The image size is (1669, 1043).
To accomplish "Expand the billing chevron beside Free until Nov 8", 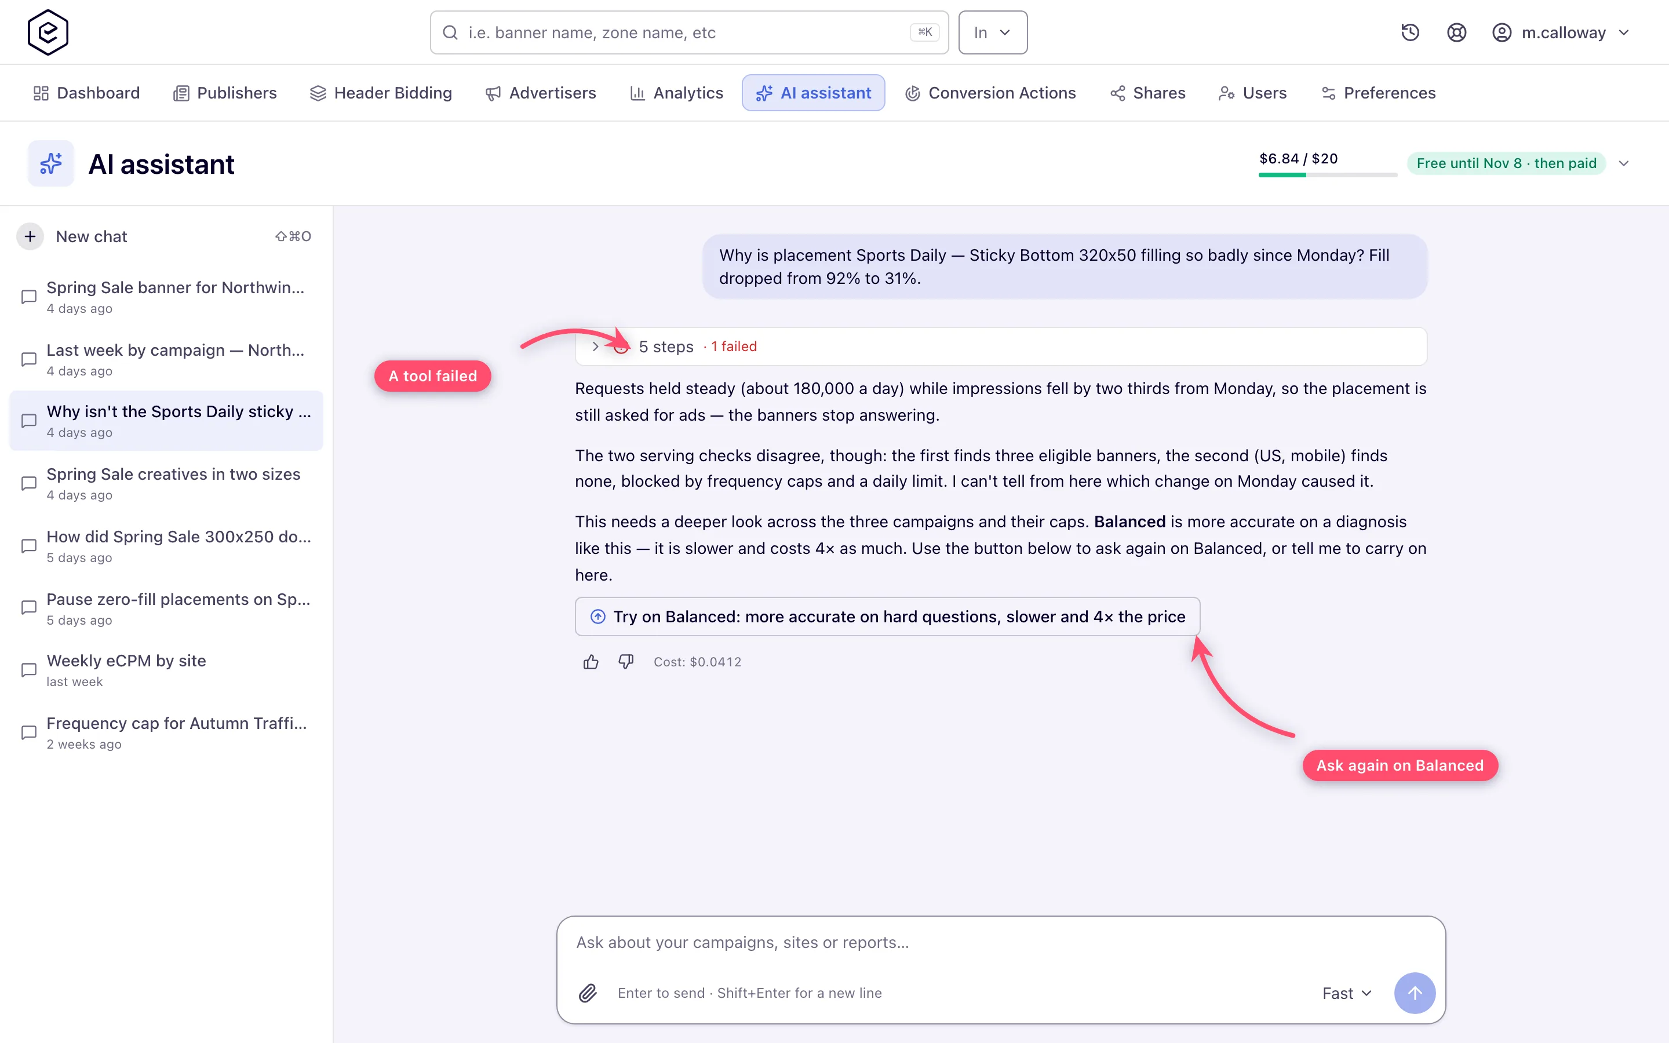I will [1623, 163].
